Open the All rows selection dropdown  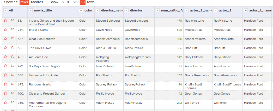tap(5, 10)
